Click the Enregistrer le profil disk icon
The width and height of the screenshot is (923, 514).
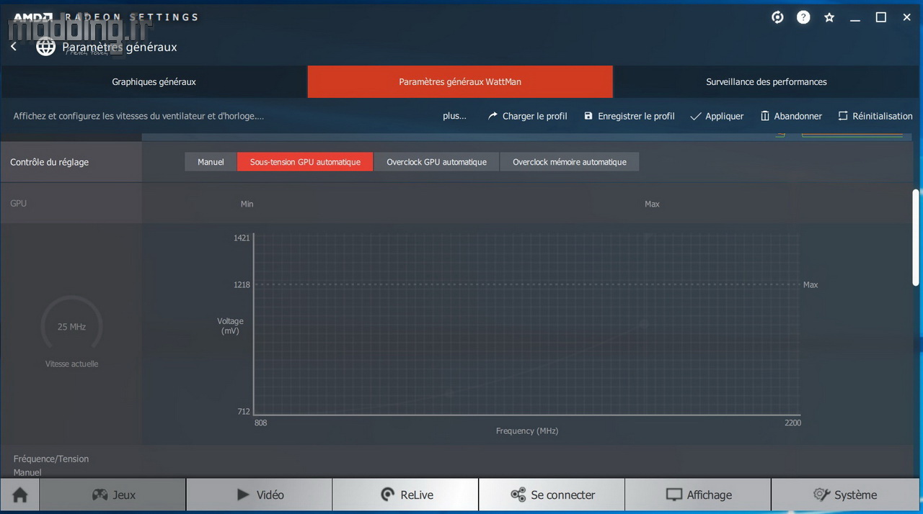[x=588, y=116]
